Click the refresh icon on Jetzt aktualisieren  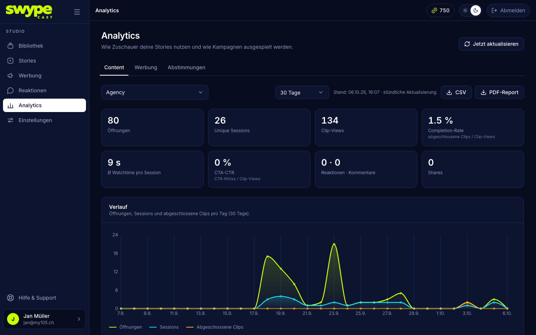tap(467, 44)
